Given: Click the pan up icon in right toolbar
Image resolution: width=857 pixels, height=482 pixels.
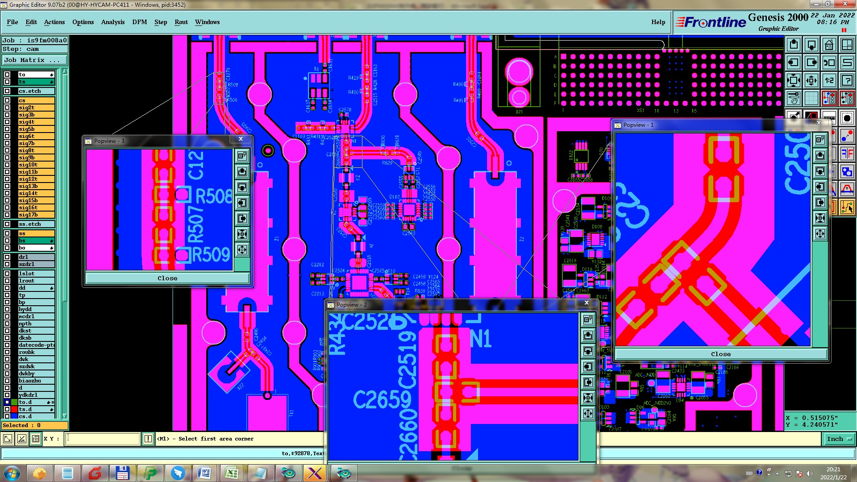Looking at the screenshot, I should click(794, 45).
